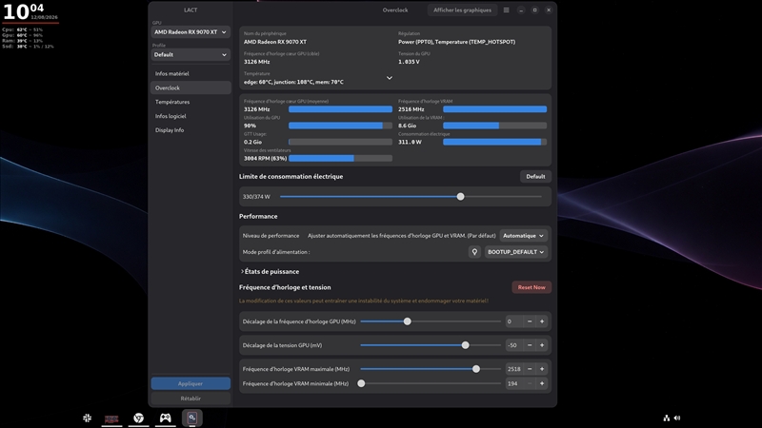
Task: Click the 1.035 V GPU voltage value
Action: pyautogui.click(x=409, y=62)
